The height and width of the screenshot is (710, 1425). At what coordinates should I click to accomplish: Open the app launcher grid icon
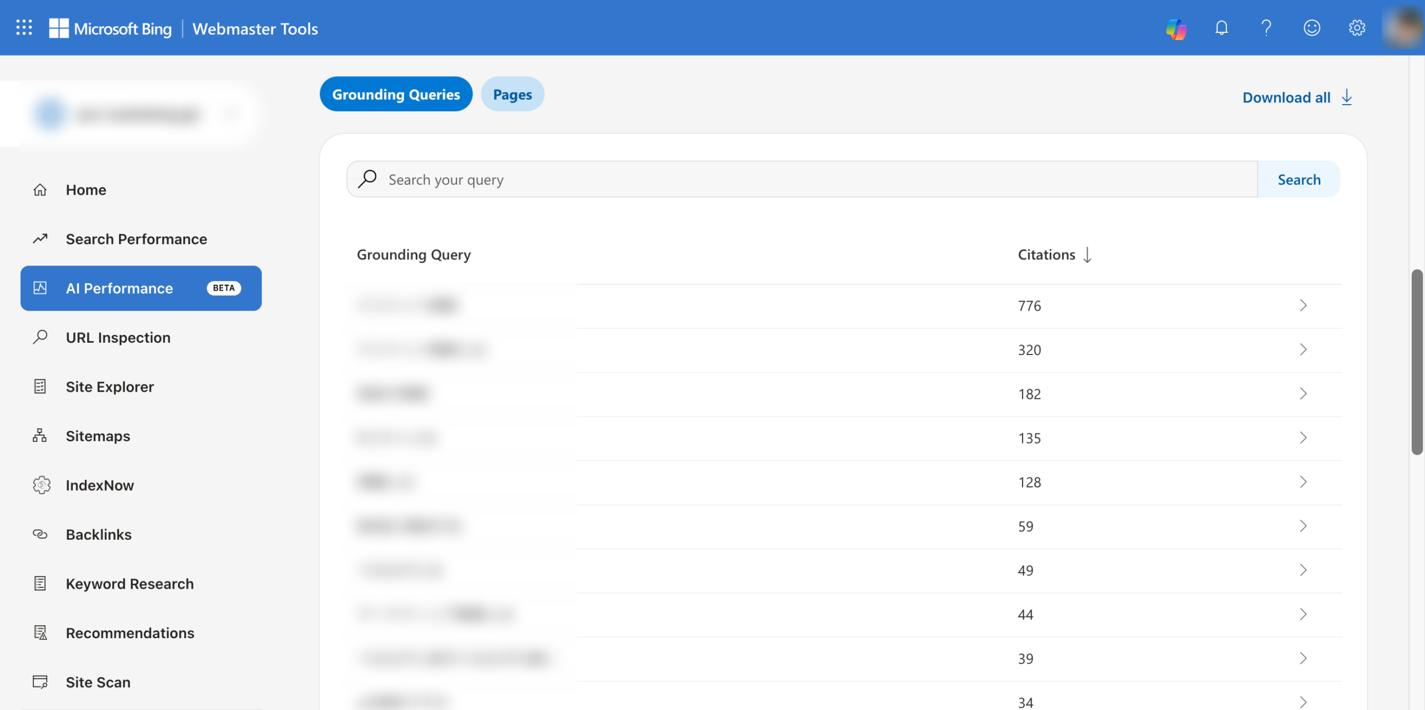coord(24,27)
